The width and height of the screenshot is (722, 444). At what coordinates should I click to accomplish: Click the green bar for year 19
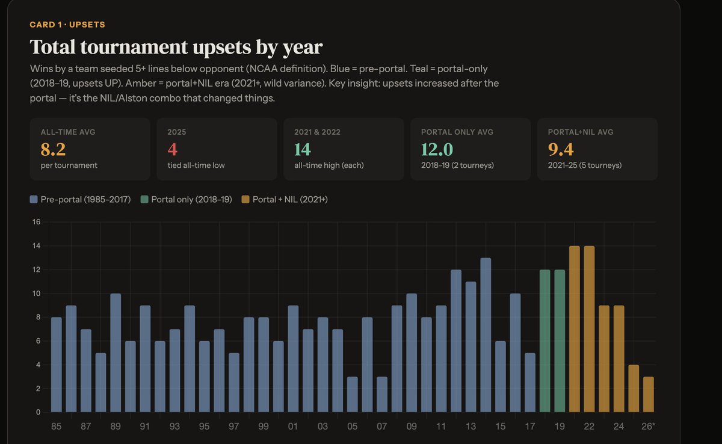[560, 341]
